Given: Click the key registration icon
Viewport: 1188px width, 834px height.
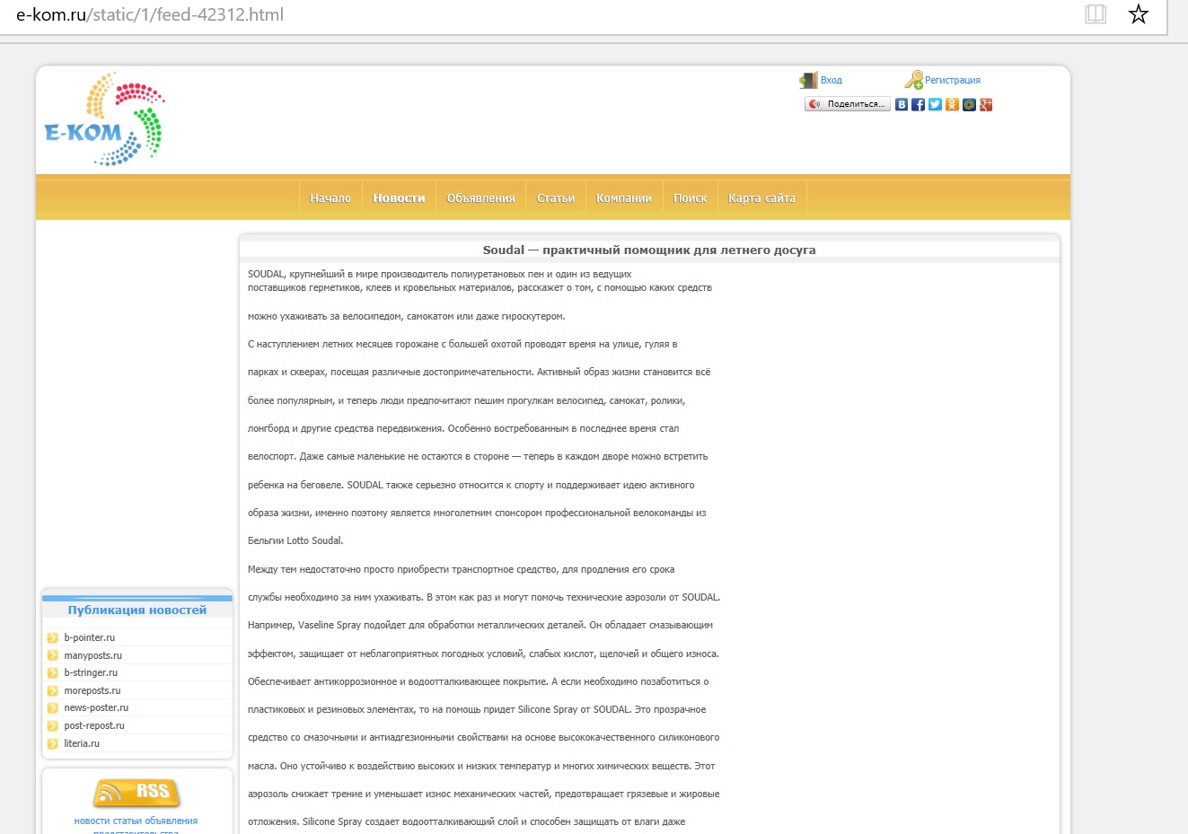Looking at the screenshot, I should tap(913, 80).
